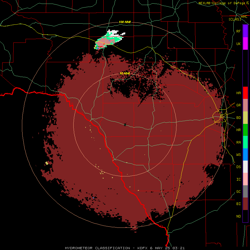Select the light pink IC ice crystals swatch
Screen dimensions: 250x250
245,179
